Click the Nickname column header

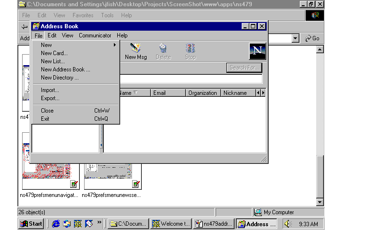tap(238, 93)
